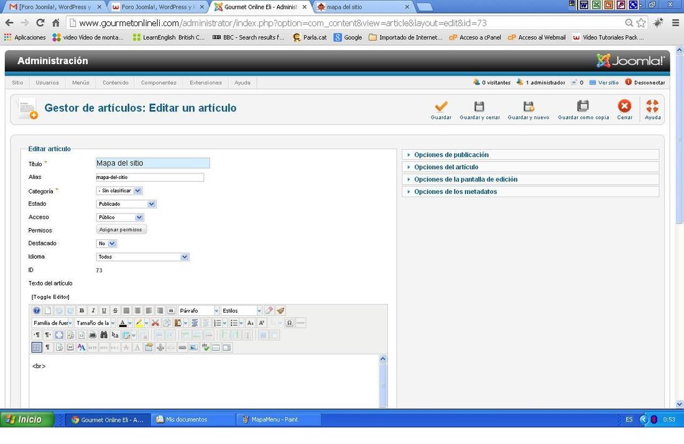This screenshot has height=444, width=684.
Task: Open the Párrafo format dropdown
Action: pyautogui.click(x=198, y=310)
